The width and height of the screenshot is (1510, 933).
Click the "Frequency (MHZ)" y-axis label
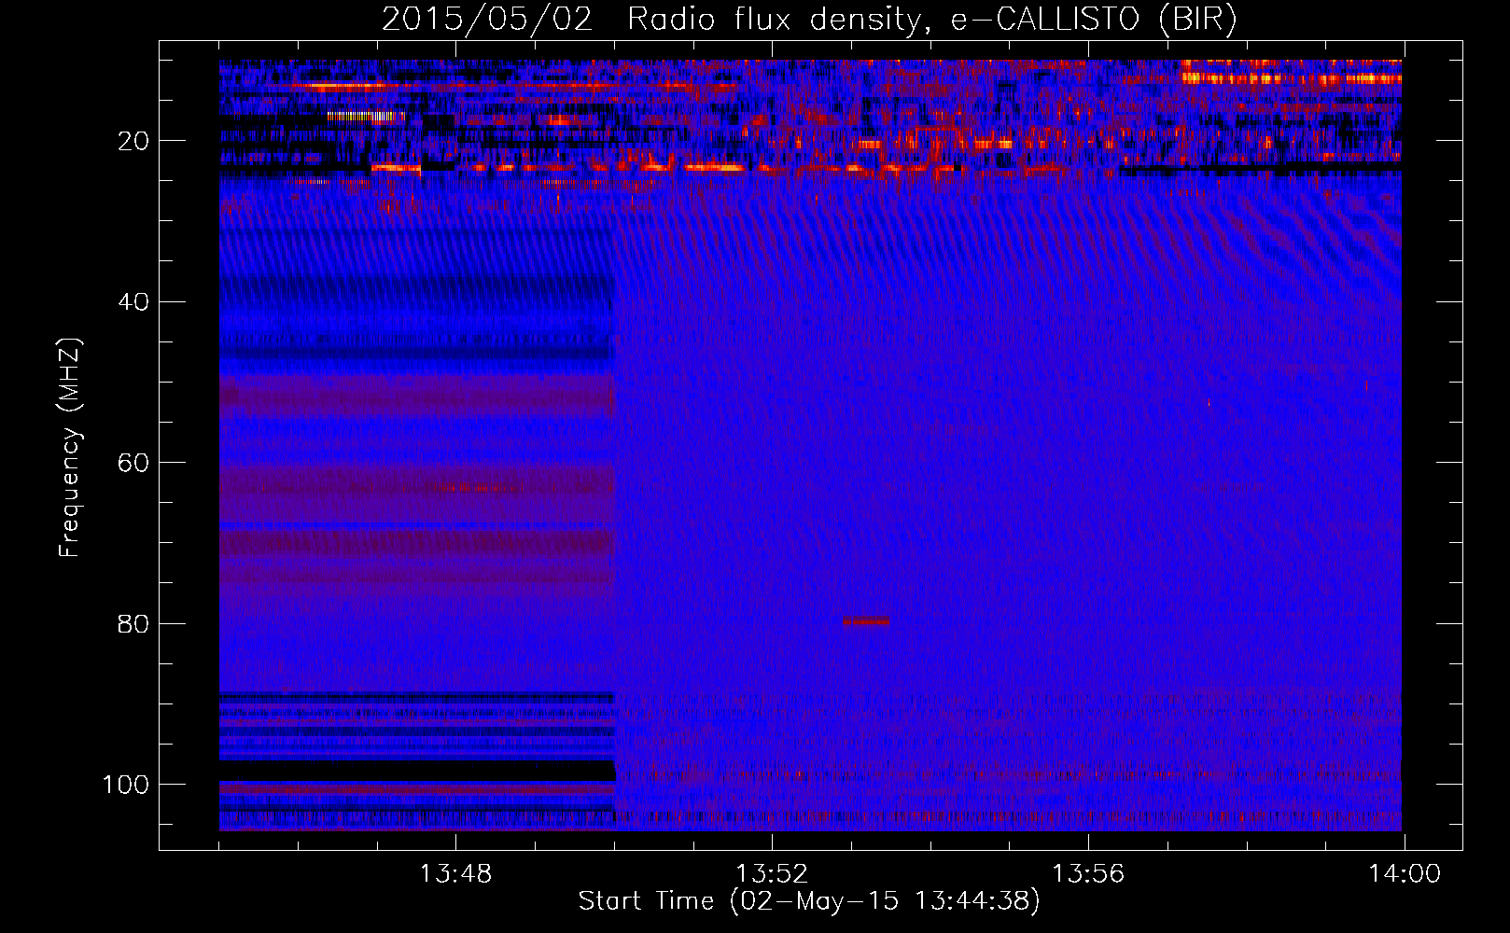(70, 448)
